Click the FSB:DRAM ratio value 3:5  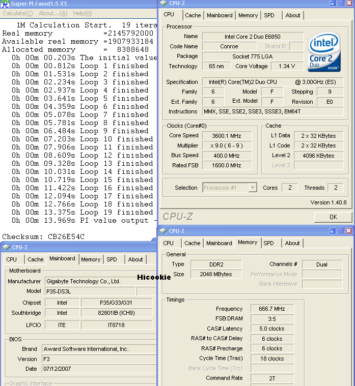(272, 319)
